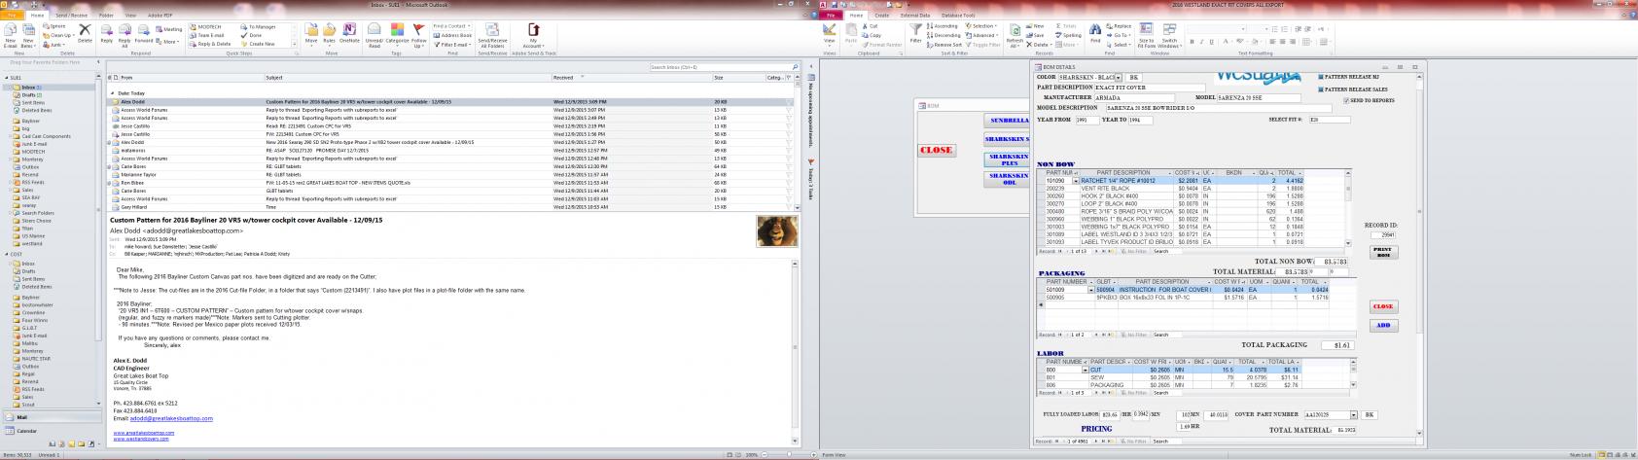
Task: Click Replace in Access Find group
Action: 1120,26
